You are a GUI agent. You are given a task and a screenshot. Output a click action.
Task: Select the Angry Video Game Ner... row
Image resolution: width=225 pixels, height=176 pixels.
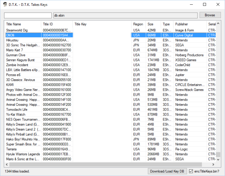[110, 90]
